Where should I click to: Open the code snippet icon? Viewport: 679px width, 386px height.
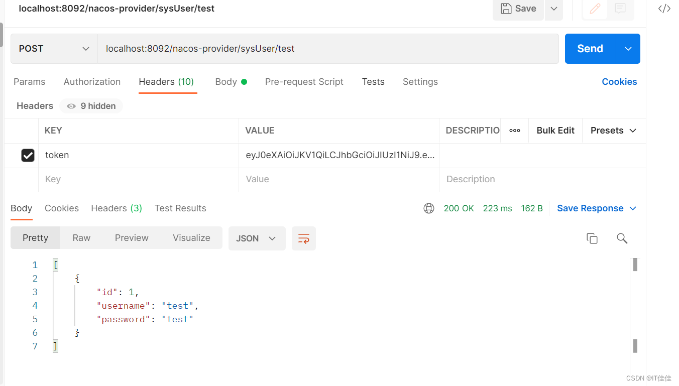pyautogui.click(x=664, y=9)
